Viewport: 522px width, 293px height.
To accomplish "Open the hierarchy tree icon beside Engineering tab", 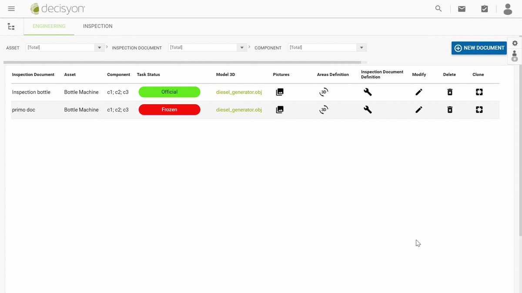I will click(x=11, y=26).
